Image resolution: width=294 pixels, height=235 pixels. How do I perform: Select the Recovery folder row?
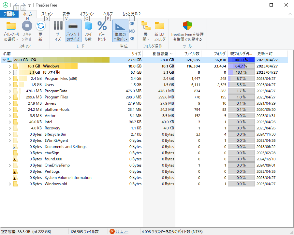pos(144,128)
